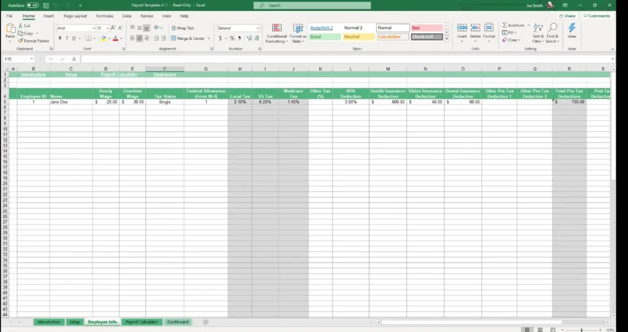The image size is (628, 332).
Task: Use the Format Painter tool
Action: coord(34,41)
